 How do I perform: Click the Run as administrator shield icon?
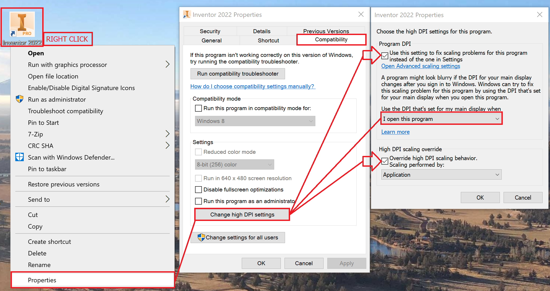20,99
